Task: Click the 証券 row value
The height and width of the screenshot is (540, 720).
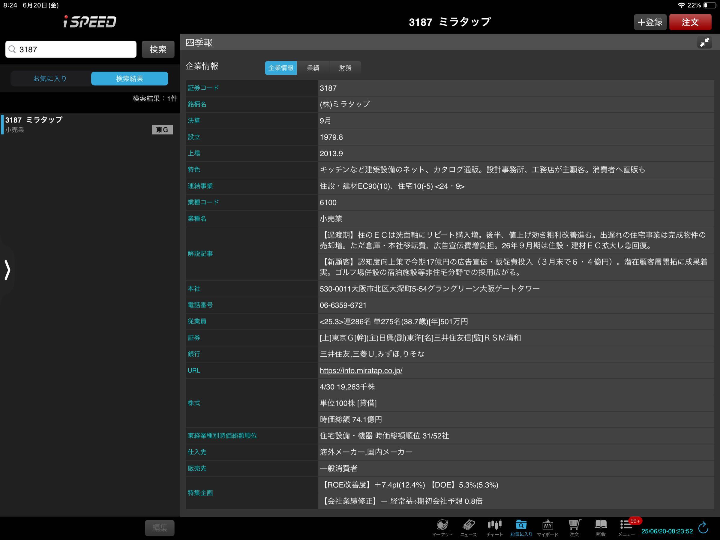Action: (420, 338)
